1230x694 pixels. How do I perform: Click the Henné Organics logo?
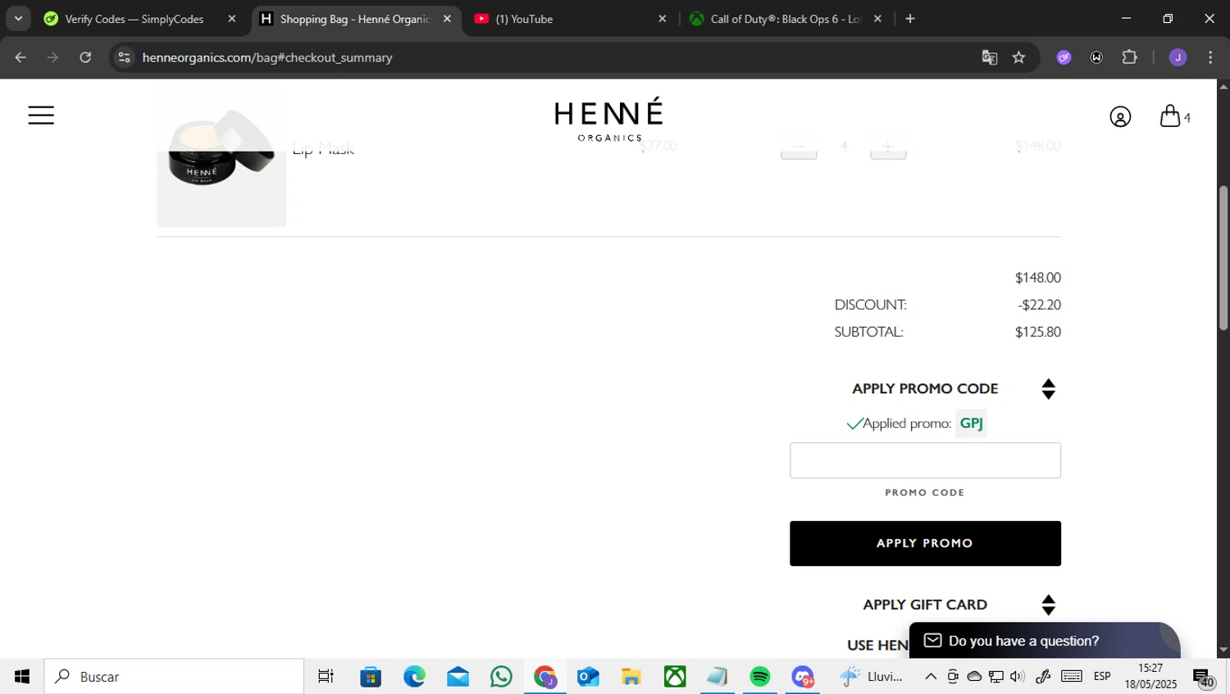pyautogui.click(x=608, y=120)
